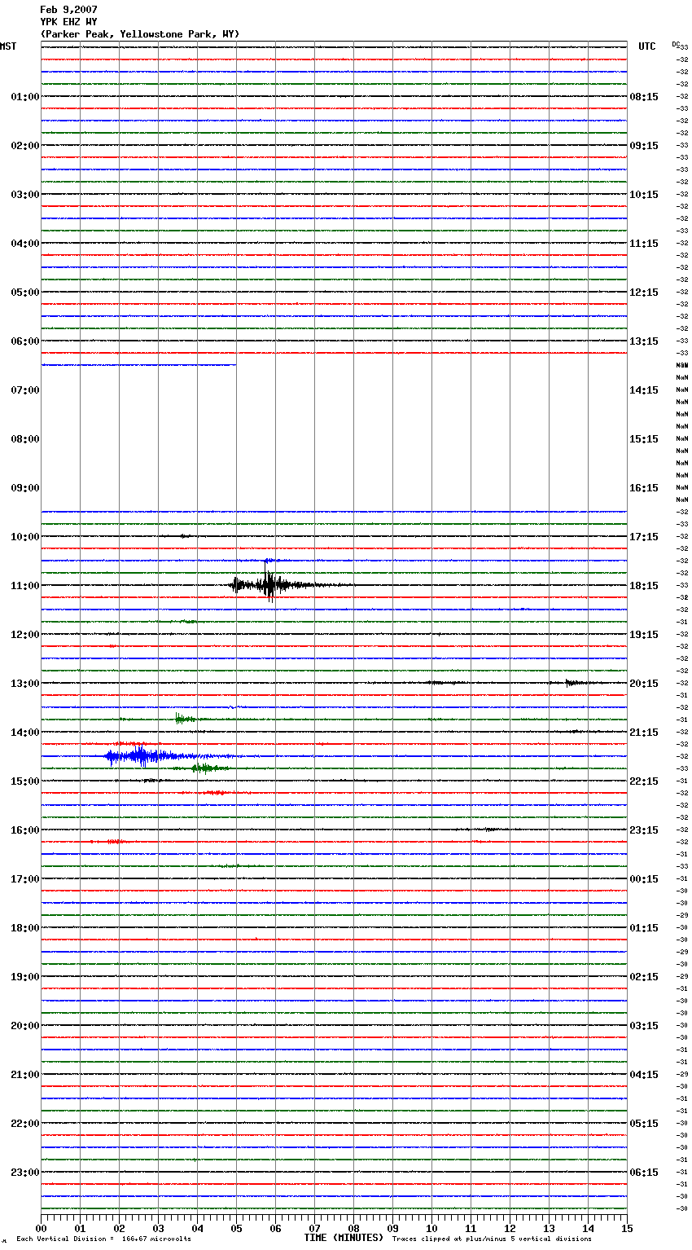The height and width of the screenshot is (1250, 692).
Task: Click the '00:15' UTC time label
Action: [644, 879]
